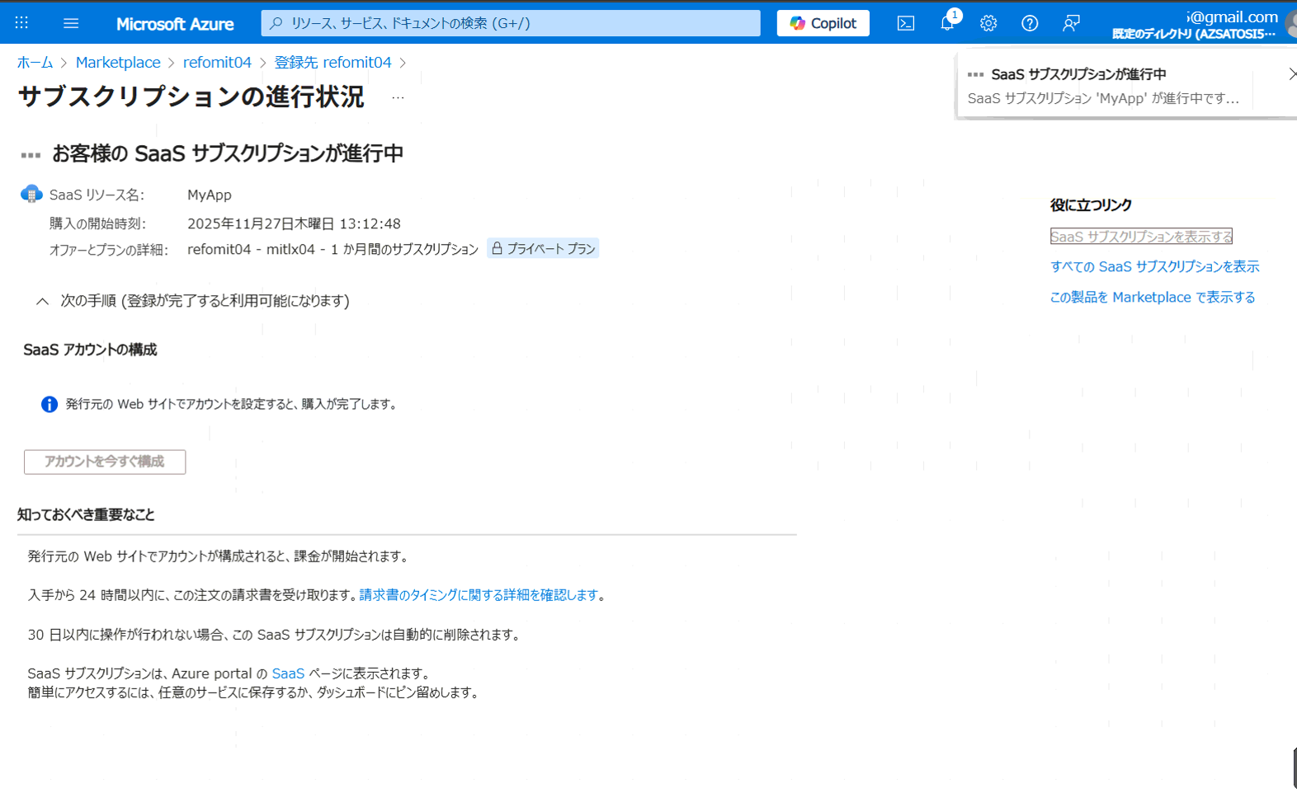Open the more options ellipsis beside page title
The width and height of the screenshot is (1297, 812).
(x=398, y=97)
